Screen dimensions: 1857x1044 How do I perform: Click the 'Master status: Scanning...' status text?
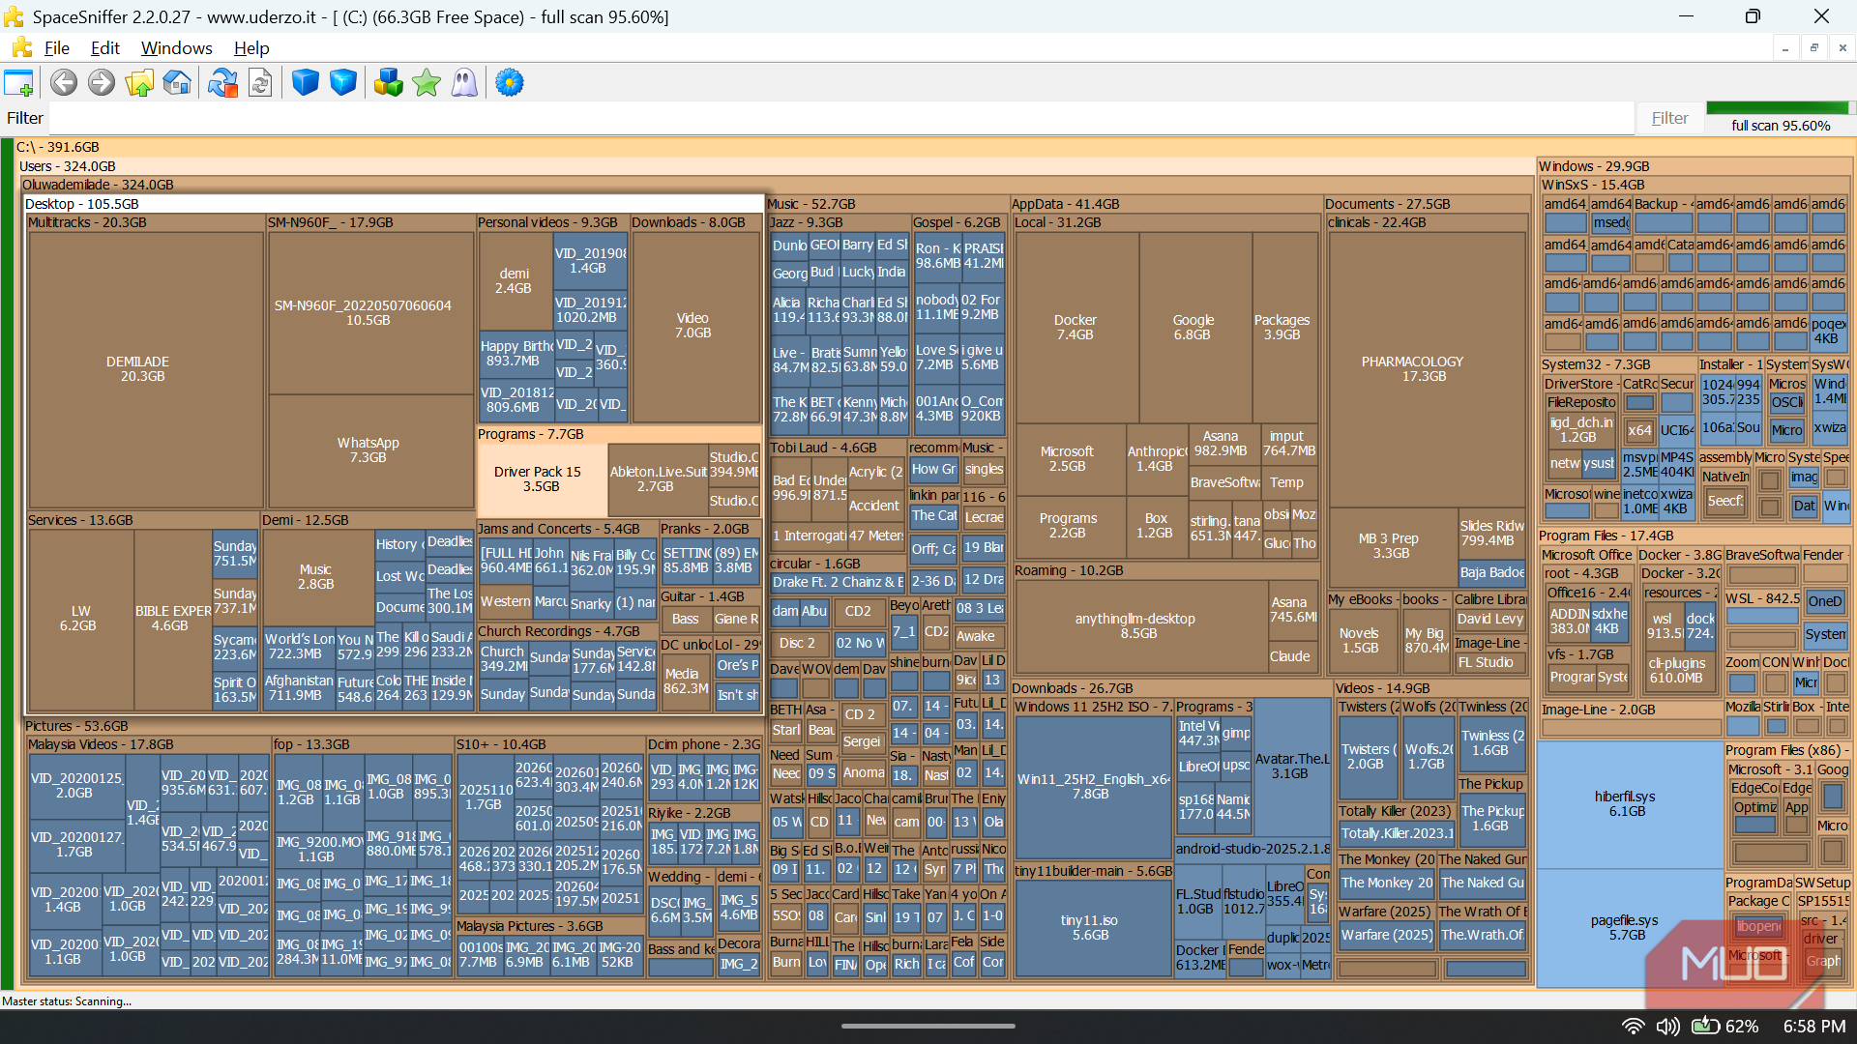(x=67, y=1001)
